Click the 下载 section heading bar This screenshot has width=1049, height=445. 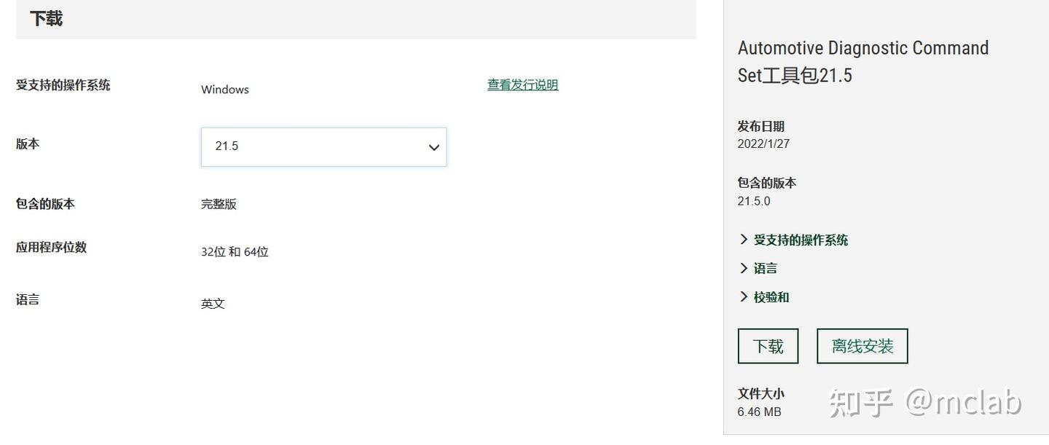pos(355,20)
